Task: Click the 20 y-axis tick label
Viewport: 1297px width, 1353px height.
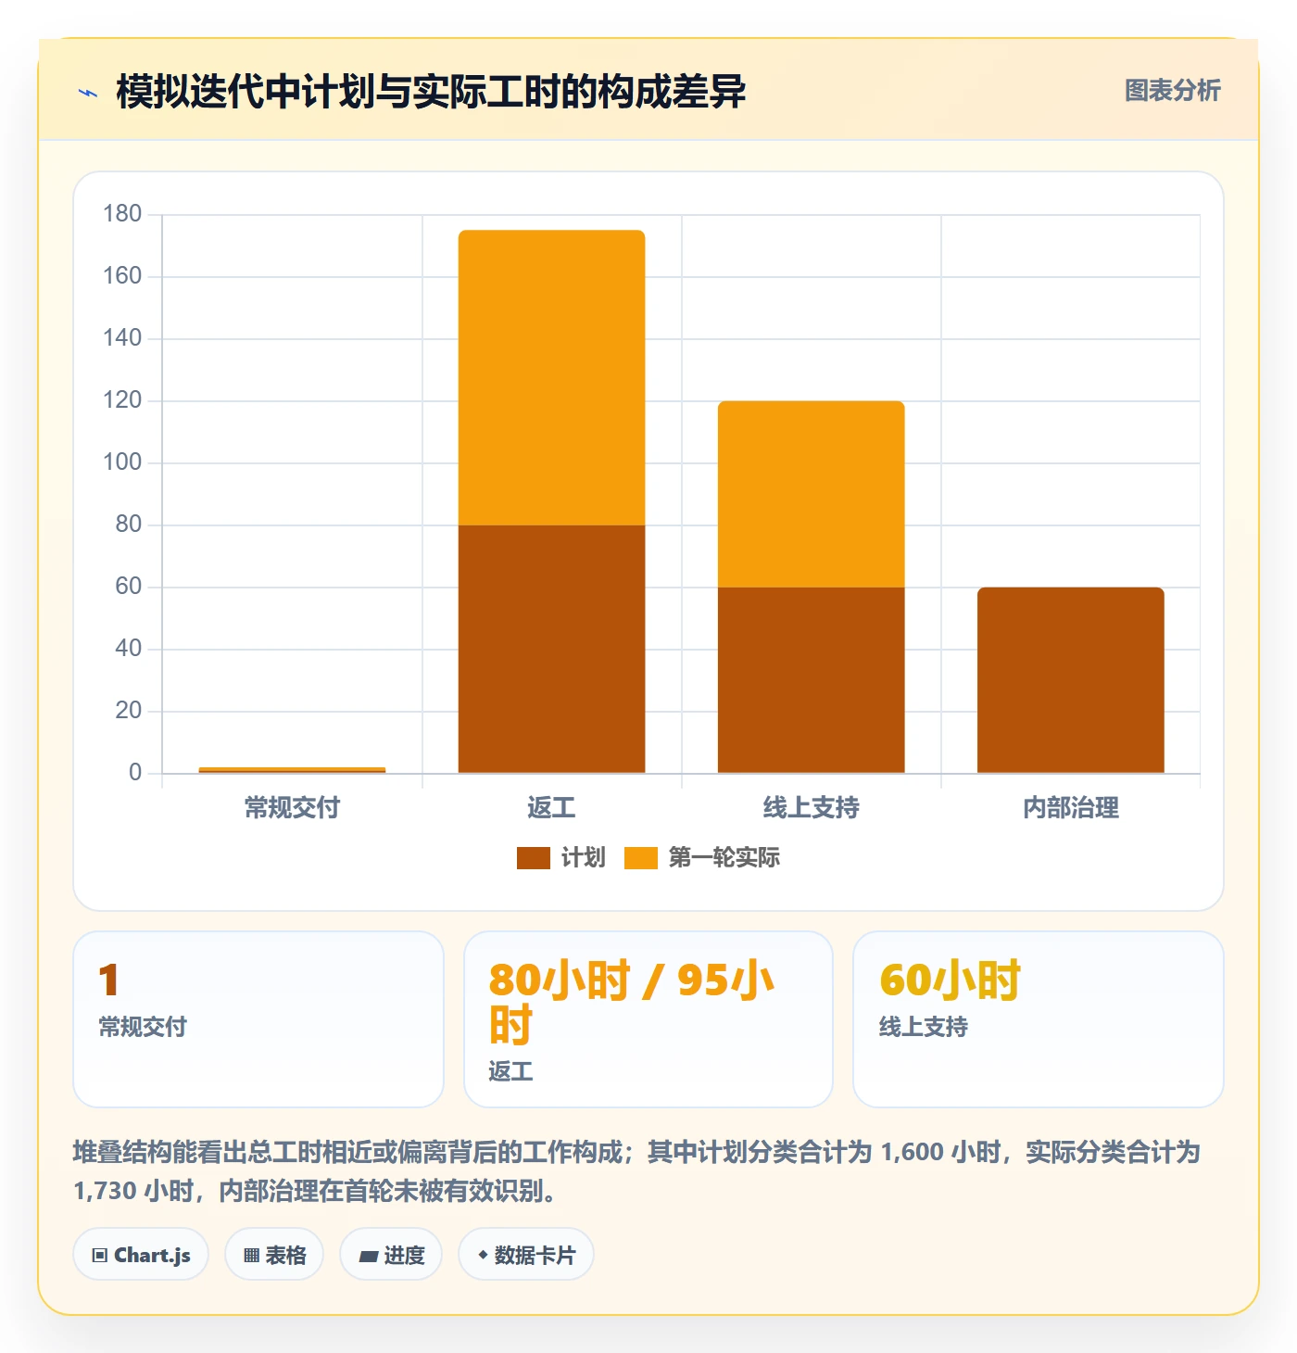Action: click(129, 711)
